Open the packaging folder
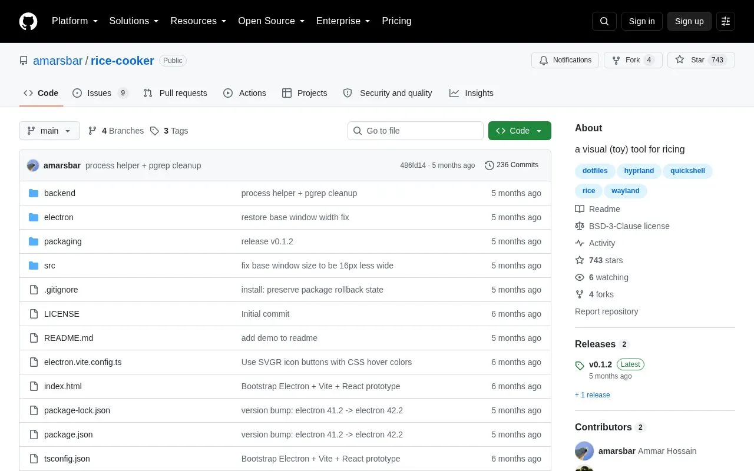 point(63,241)
